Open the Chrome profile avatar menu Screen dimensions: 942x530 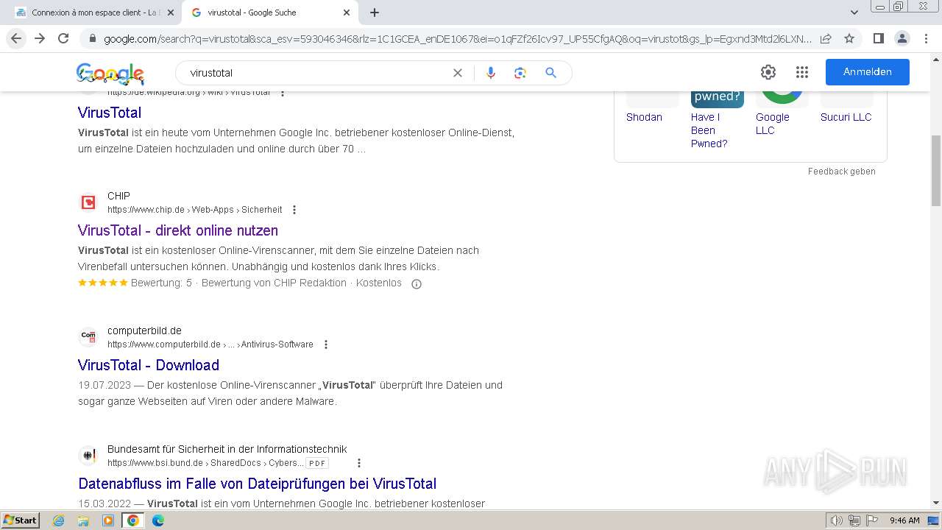click(x=902, y=38)
